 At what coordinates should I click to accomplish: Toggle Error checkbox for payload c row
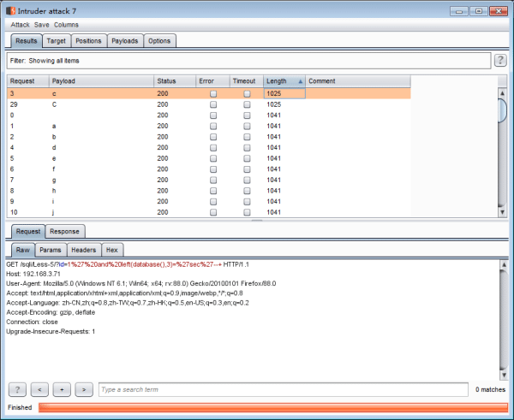[213, 93]
